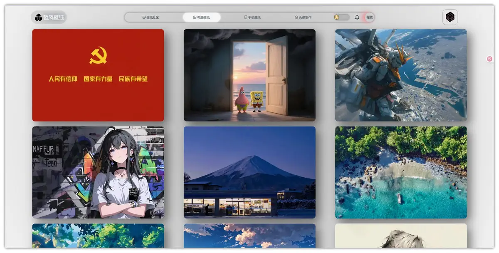Select the 电脑壁纸 tab
This screenshot has height=253, width=499.
tap(202, 17)
